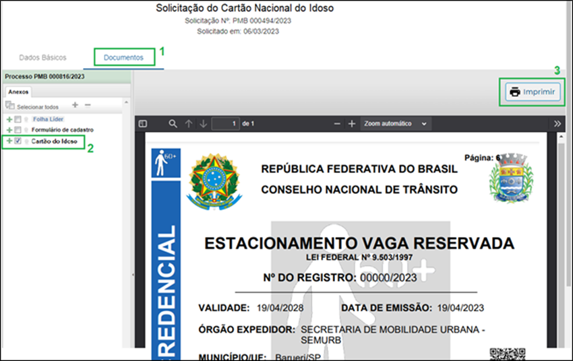The height and width of the screenshot is (361, 573).
Task: Zoom in with the plus icon in PDF toolbar
Action: (x=351, y=124)
